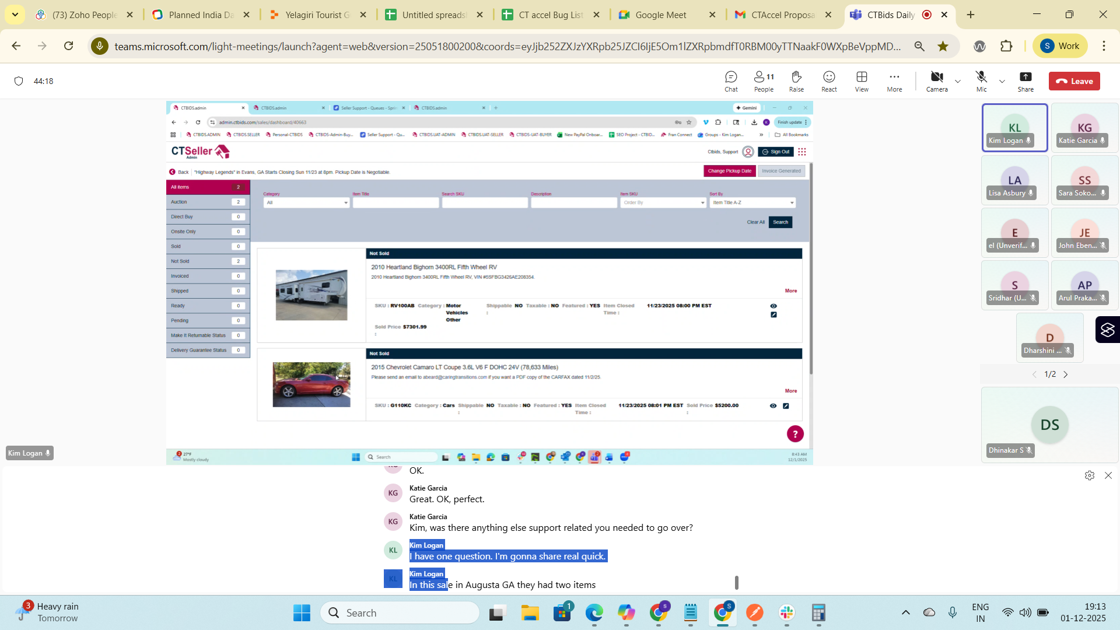Leave the meeting
Image resolution: width=1120 pixels, height=630 pixels.
[x=1074, y=81]
